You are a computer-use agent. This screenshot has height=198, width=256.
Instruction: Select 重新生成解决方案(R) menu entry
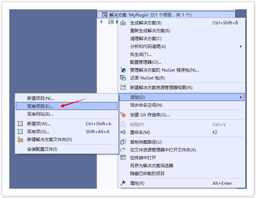click(x=150, y=31)
